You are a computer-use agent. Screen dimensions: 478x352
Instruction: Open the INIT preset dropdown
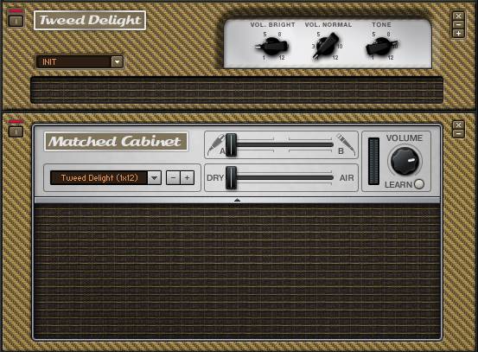(117, 62)
